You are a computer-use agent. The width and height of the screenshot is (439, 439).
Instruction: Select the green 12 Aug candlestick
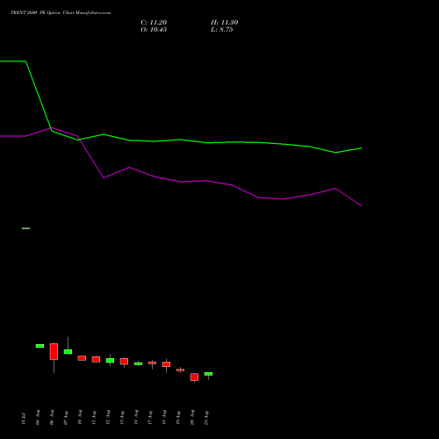(110, 361)
